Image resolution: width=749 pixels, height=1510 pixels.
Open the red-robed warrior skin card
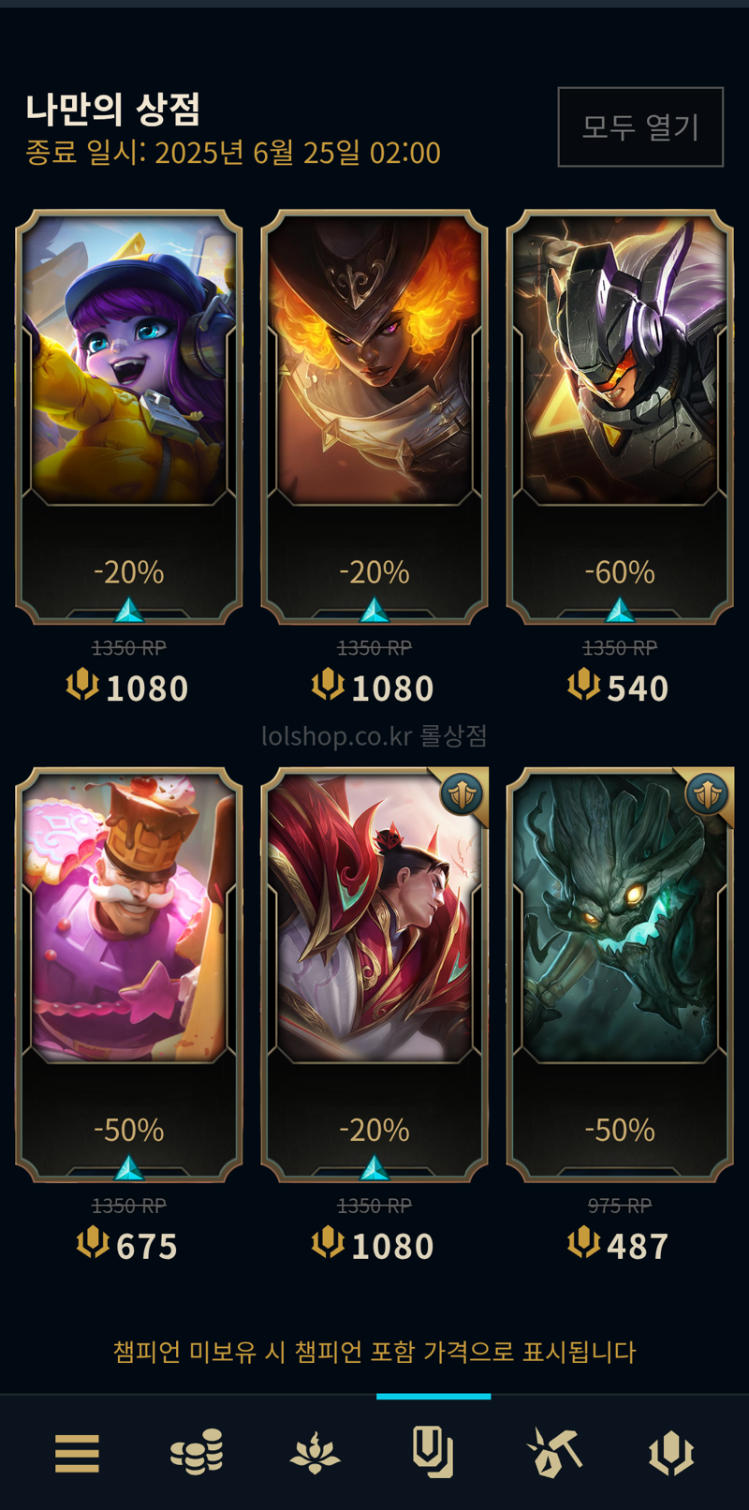pos(374,974)
